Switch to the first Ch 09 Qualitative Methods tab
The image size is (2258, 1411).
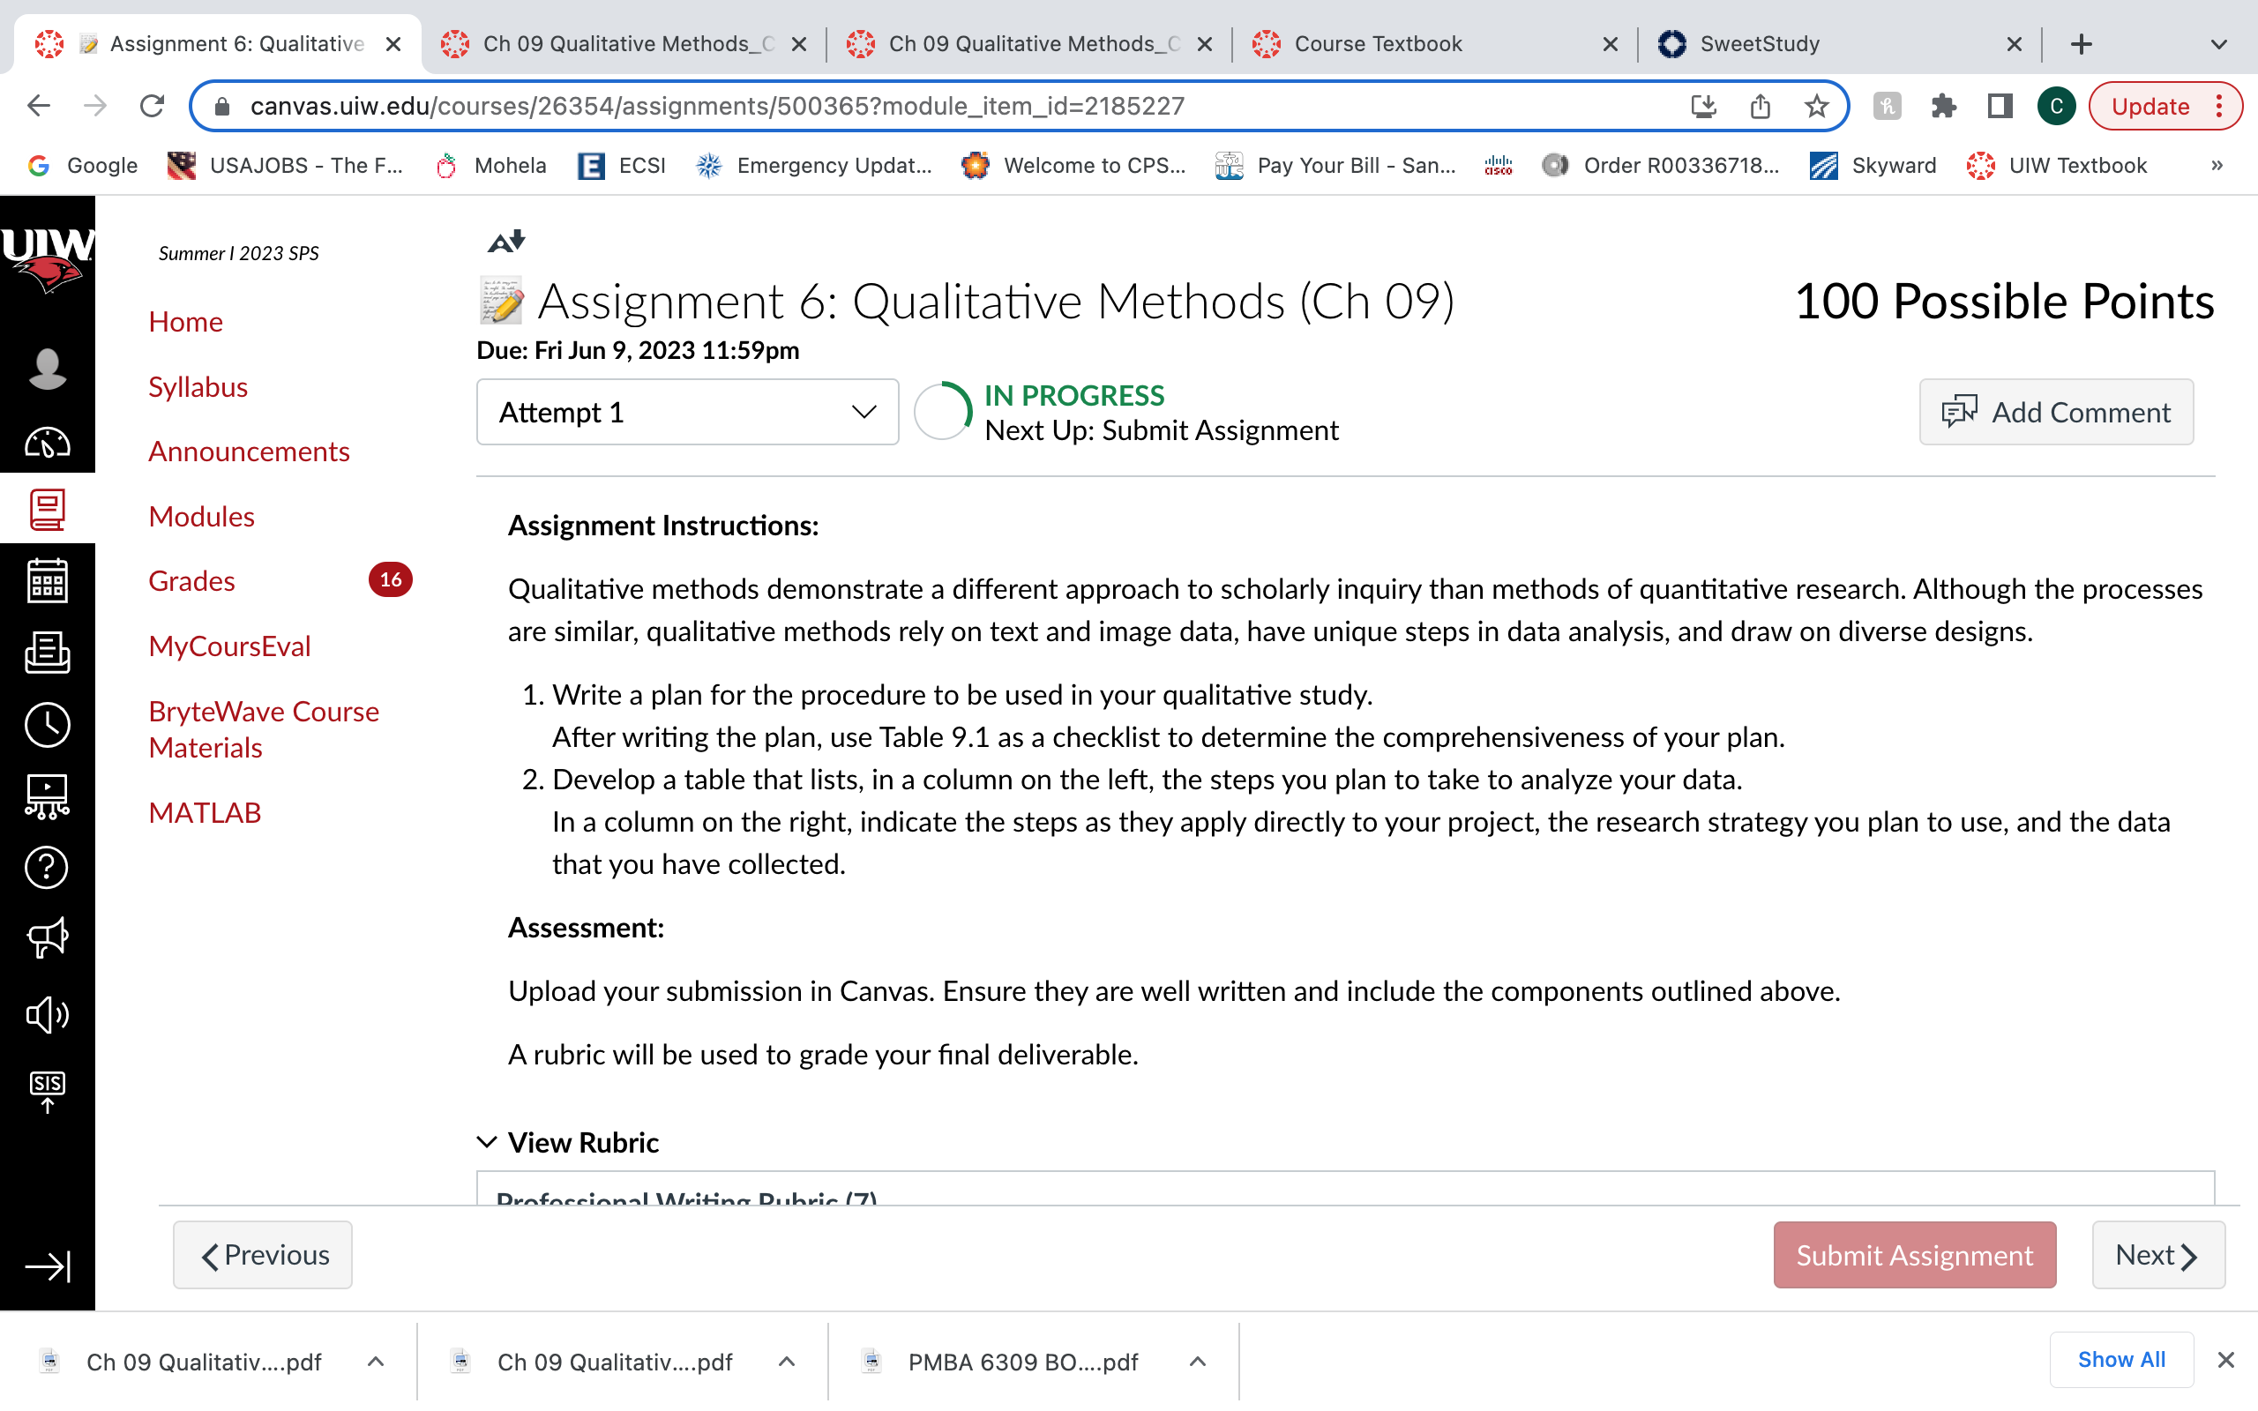(x=624, y=44)
